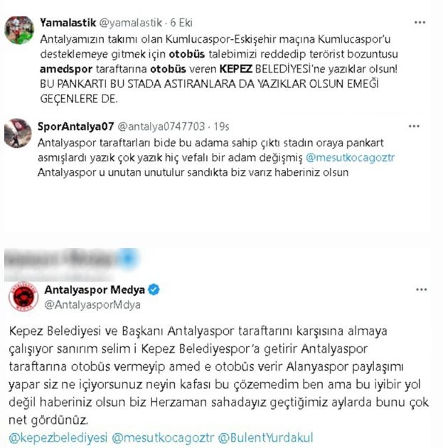This screenshot has width=443, height=448.
Task: Open the Yamalastik display name
Action: pos(68,23)
